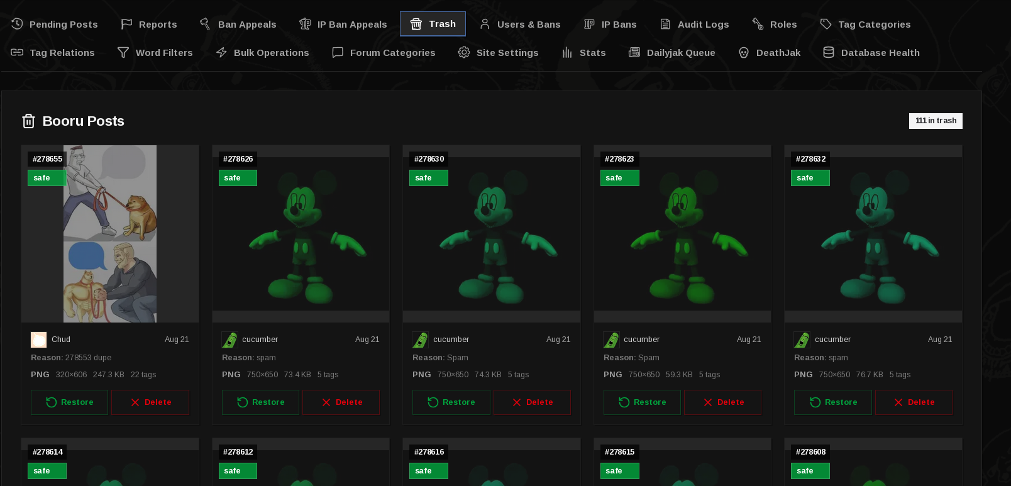Click cucumber's avatar on post #278626
Viewport: 1011px width, 486px height.
coord(230,340)
